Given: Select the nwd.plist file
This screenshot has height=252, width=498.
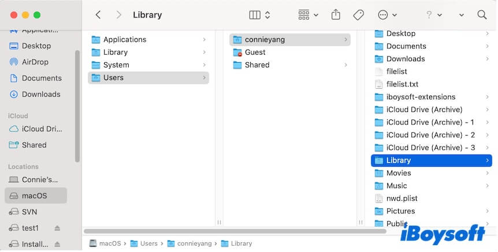Looking at the screenshot, I should 402,198.
